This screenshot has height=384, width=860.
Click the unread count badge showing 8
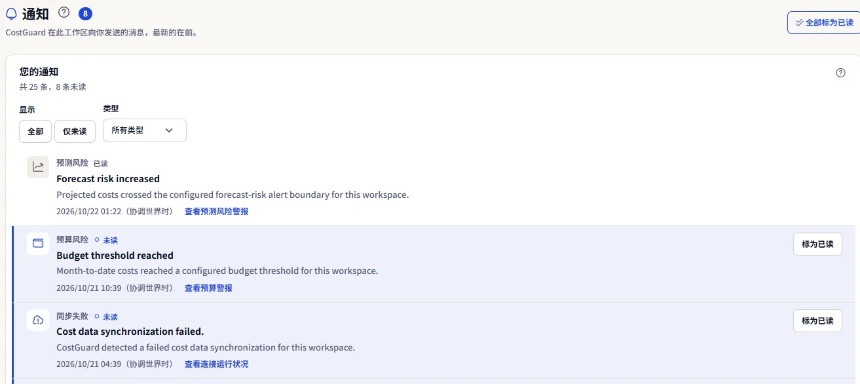coord(85,13)
